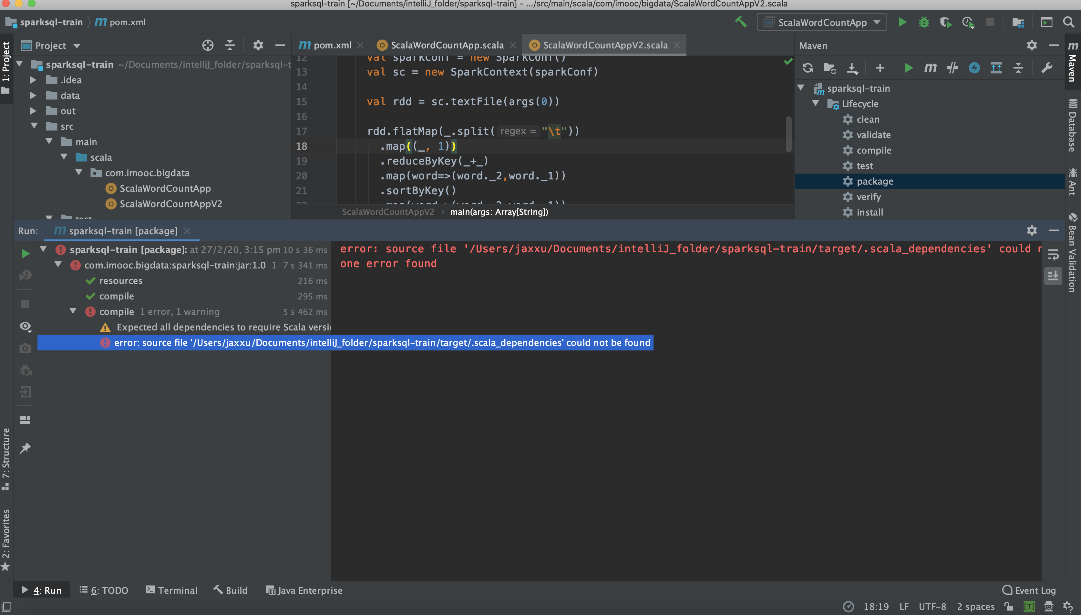Image resolution: width=1081 pixels, height=615 pixels.
Task: Toggle skip tests mode in Maven
Action: point(974,67)
